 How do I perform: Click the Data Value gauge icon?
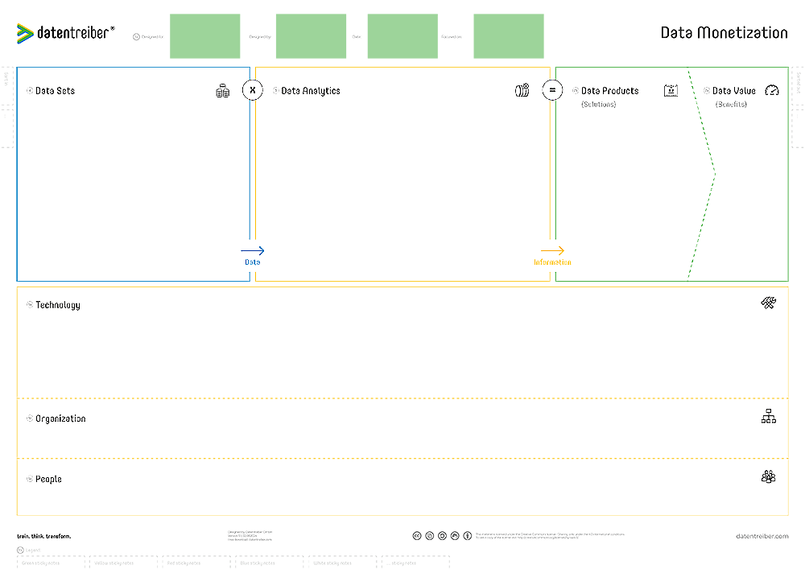[772, 91]
